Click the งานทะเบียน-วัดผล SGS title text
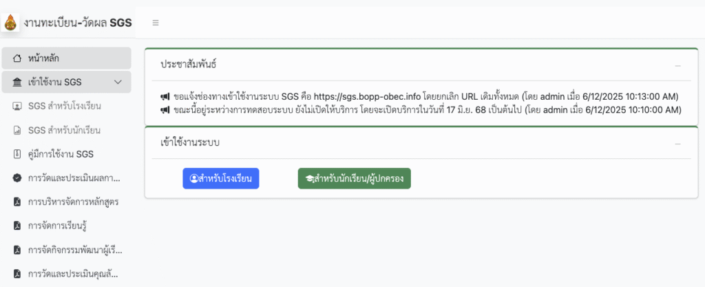Viewport: 705px width, 287px height. click(77, 23)
